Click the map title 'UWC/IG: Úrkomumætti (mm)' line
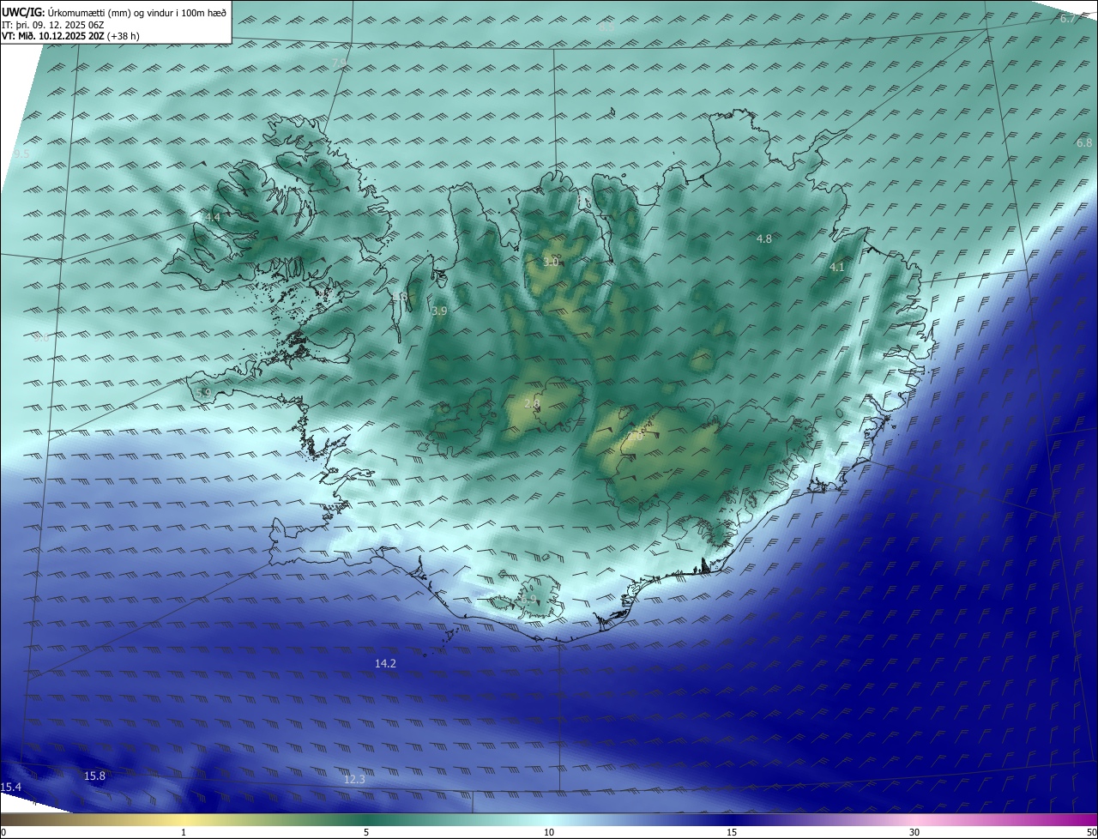 click(x=114, y=12)
